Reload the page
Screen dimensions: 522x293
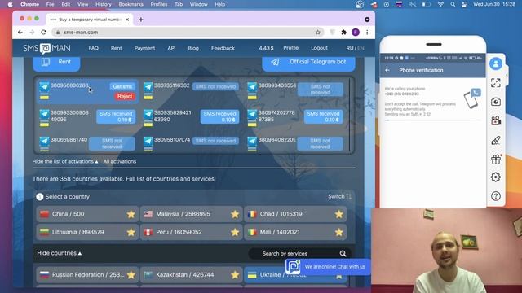coord(43,33)
